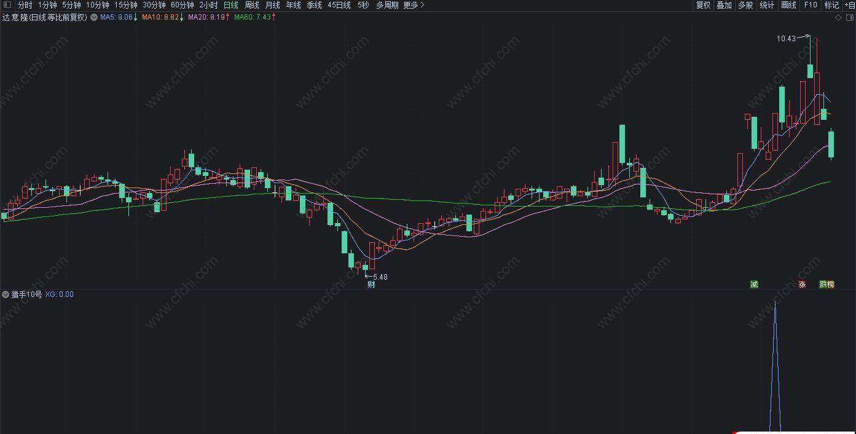Open the 涨 limit-up marker
856x434 pixels.
click(802, 284)
